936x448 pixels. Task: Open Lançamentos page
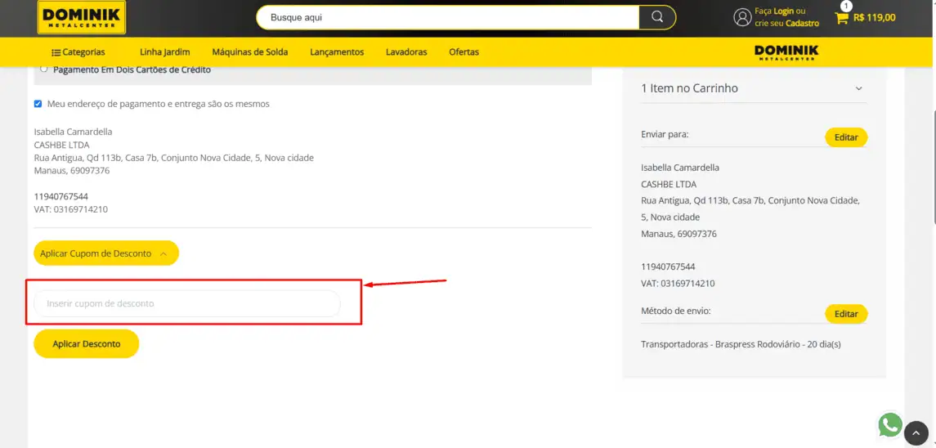click(x=337, y=52)
